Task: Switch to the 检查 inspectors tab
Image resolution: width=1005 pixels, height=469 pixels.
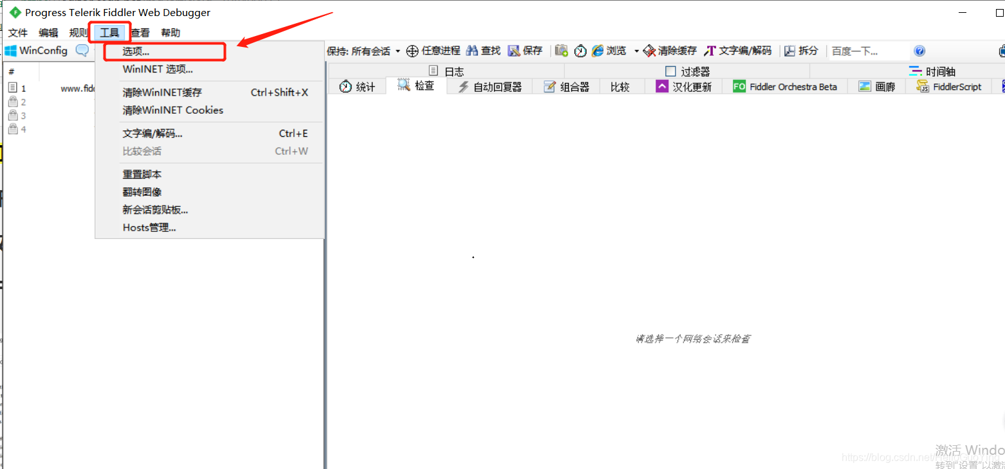Action: pos(416,85)
